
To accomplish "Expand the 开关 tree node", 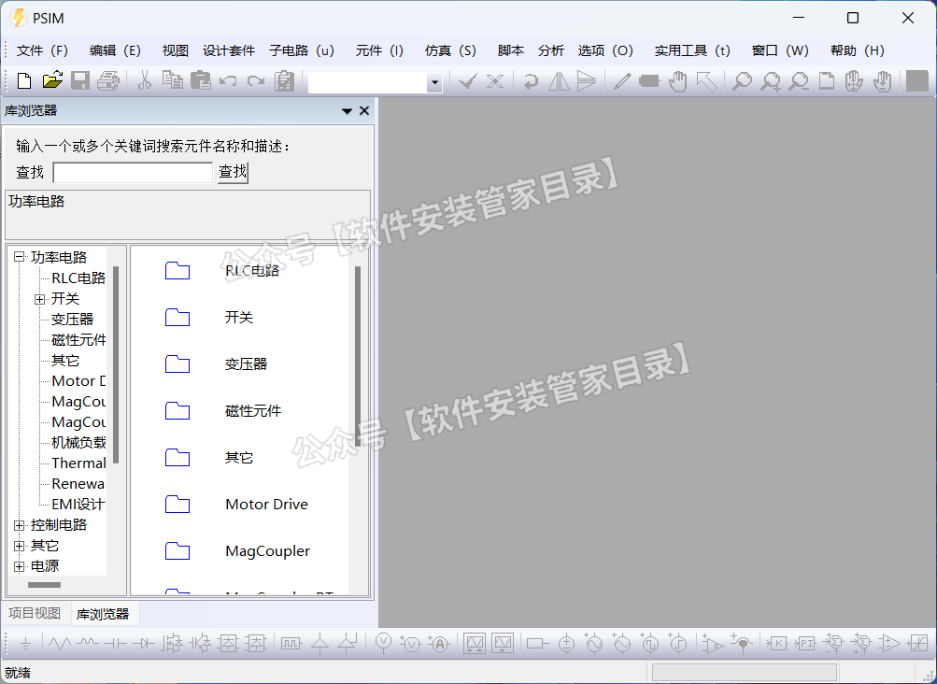I will click(40, 299).
